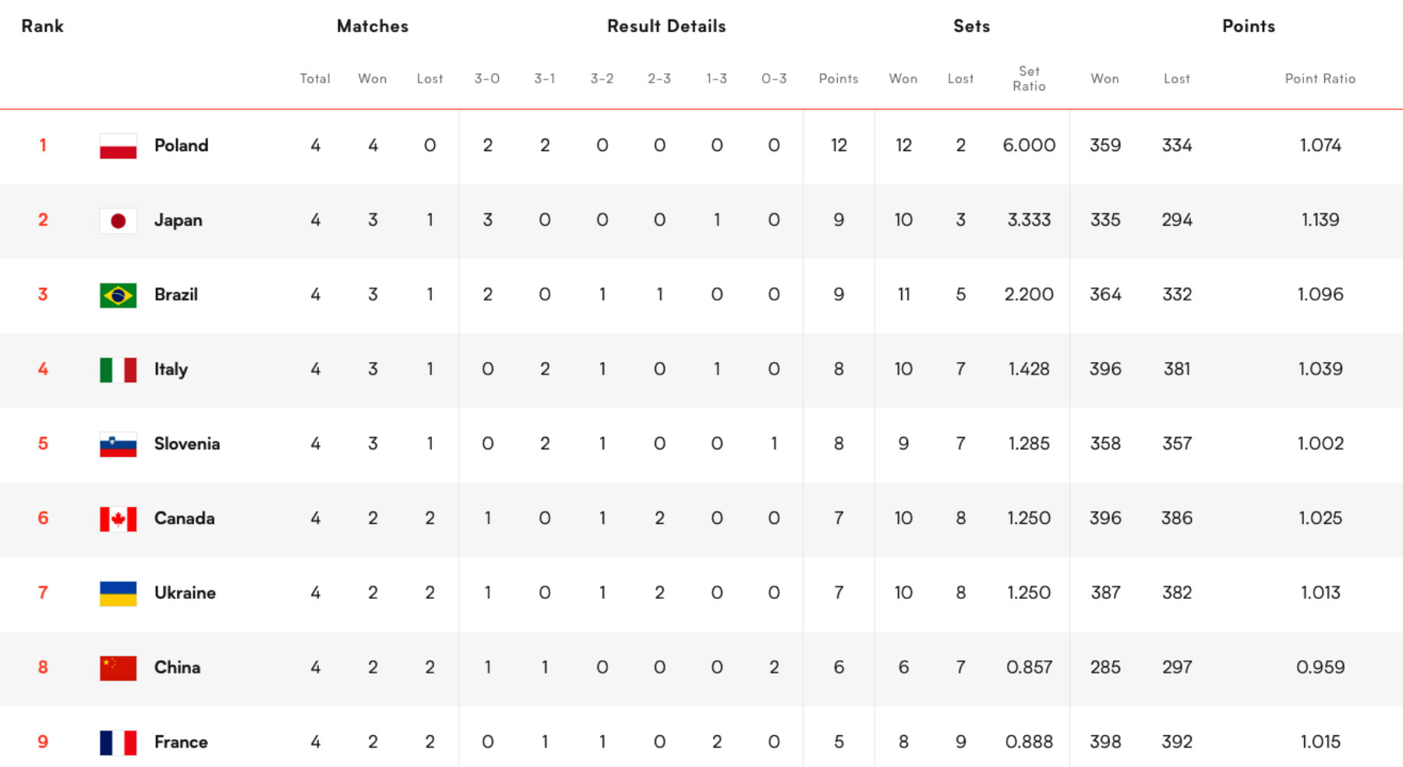Image resolution: width=1403 pixels, height=767 pixels.
Task: Click the Result Details group header
Action: click(x=666, y=26)
